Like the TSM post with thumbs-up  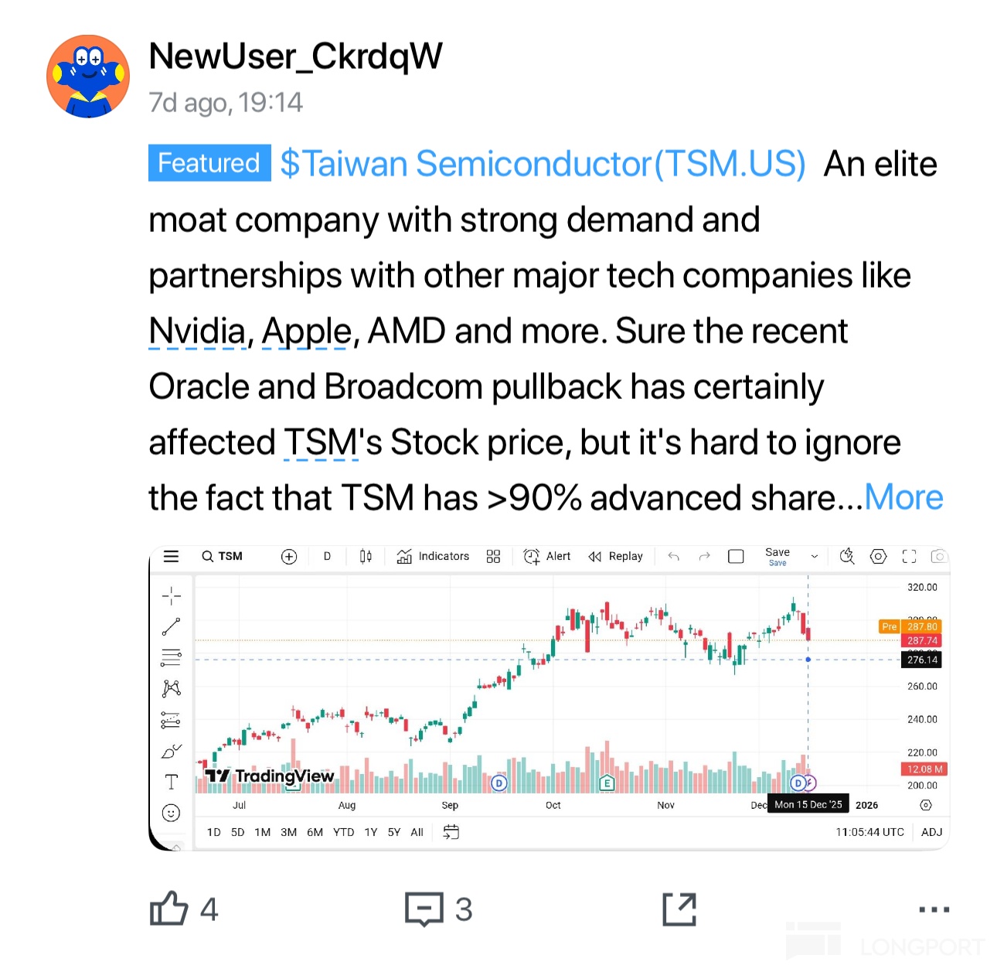coord(169,909)
